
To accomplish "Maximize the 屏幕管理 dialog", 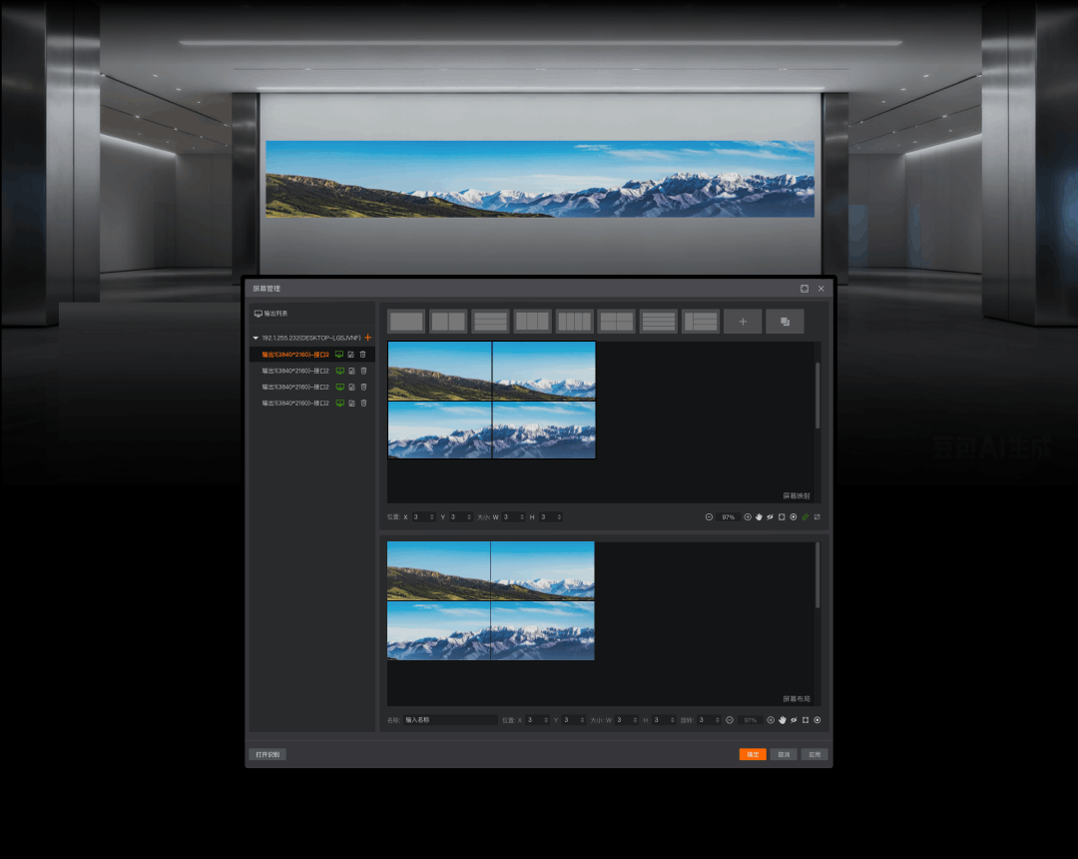I will (805, 289).
